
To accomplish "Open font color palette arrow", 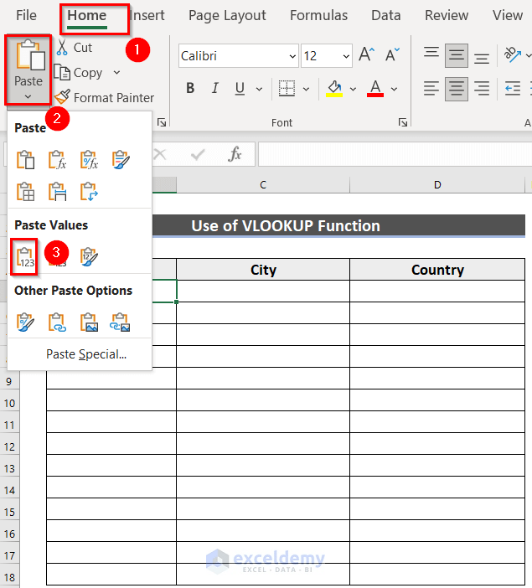I will (x=394, y=89).
